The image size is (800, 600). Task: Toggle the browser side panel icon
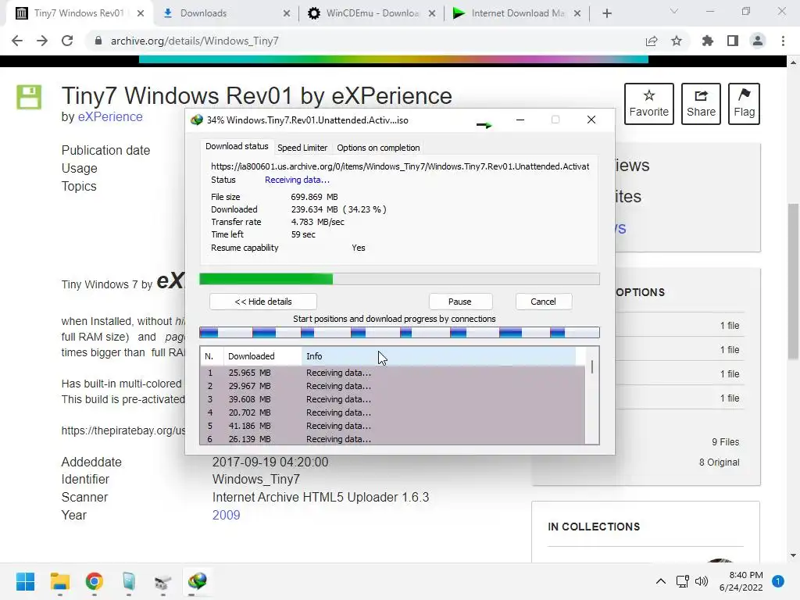pos(733,41)
